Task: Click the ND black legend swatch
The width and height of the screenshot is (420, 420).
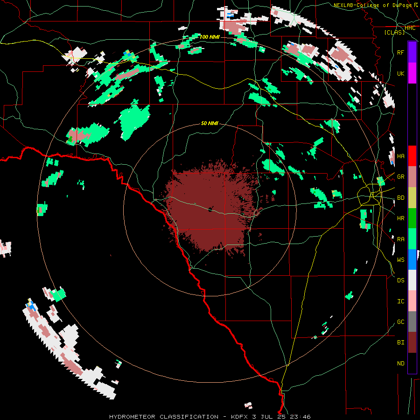Action: pos(412,363)
